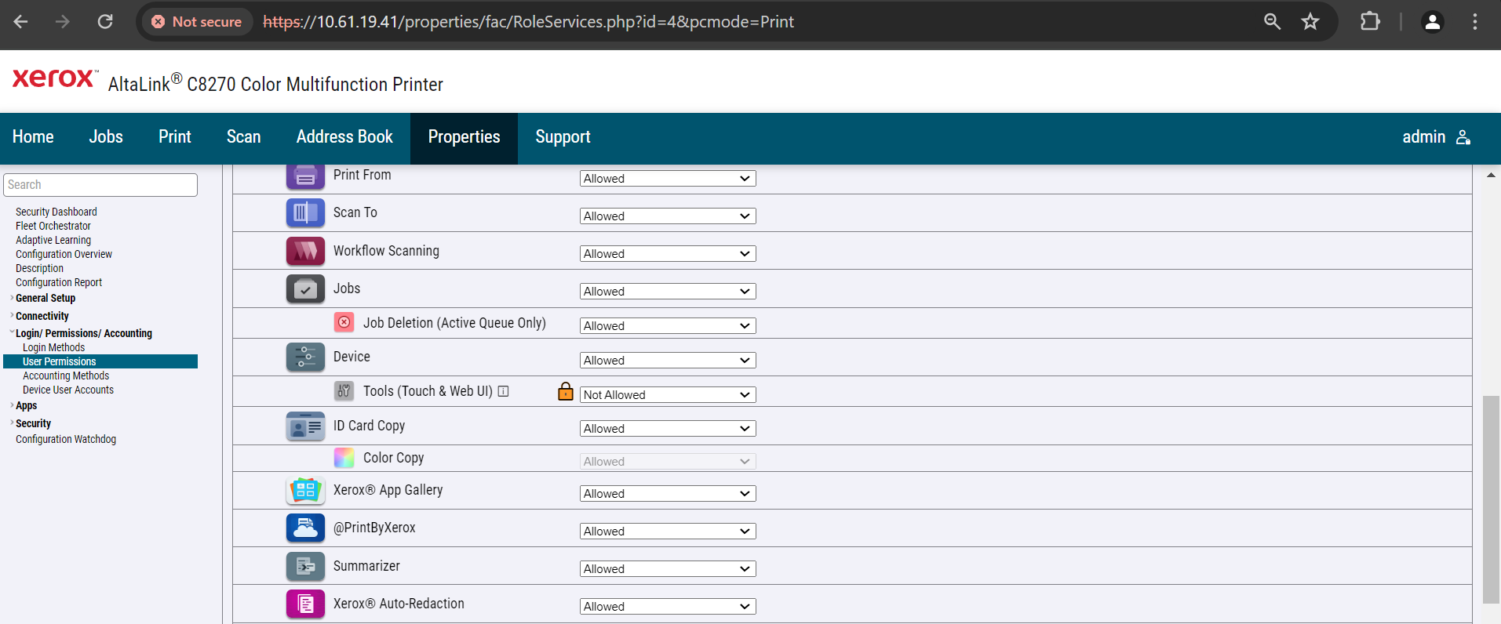Image resolution: width=1501 pixels, height=624 pixels.
Task: Click the @PrintByXerox cloud icon
Action: coord(305,528)
